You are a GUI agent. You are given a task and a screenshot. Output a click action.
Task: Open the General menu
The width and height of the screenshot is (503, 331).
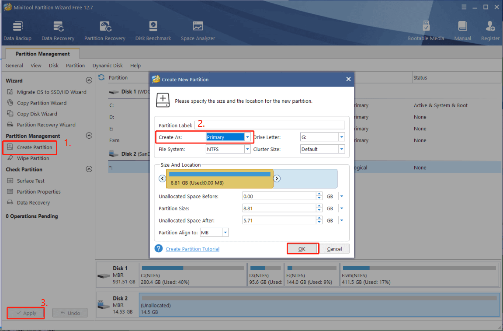pyautogui.click(x=14, y=66)
